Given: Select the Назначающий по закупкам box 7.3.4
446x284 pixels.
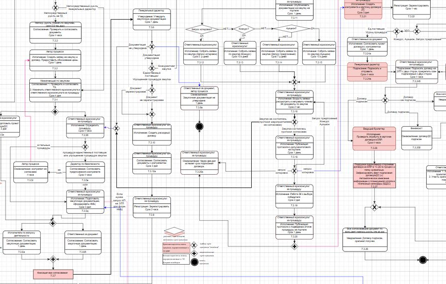Looking at the screenshot, I should tap(56, 91).
